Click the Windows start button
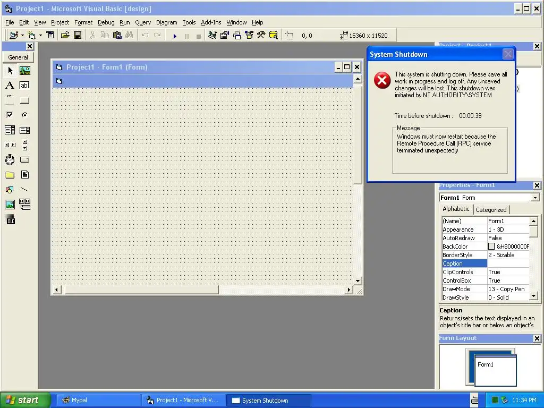This screenshot has height=408, width=544. [x=25, y=400]
